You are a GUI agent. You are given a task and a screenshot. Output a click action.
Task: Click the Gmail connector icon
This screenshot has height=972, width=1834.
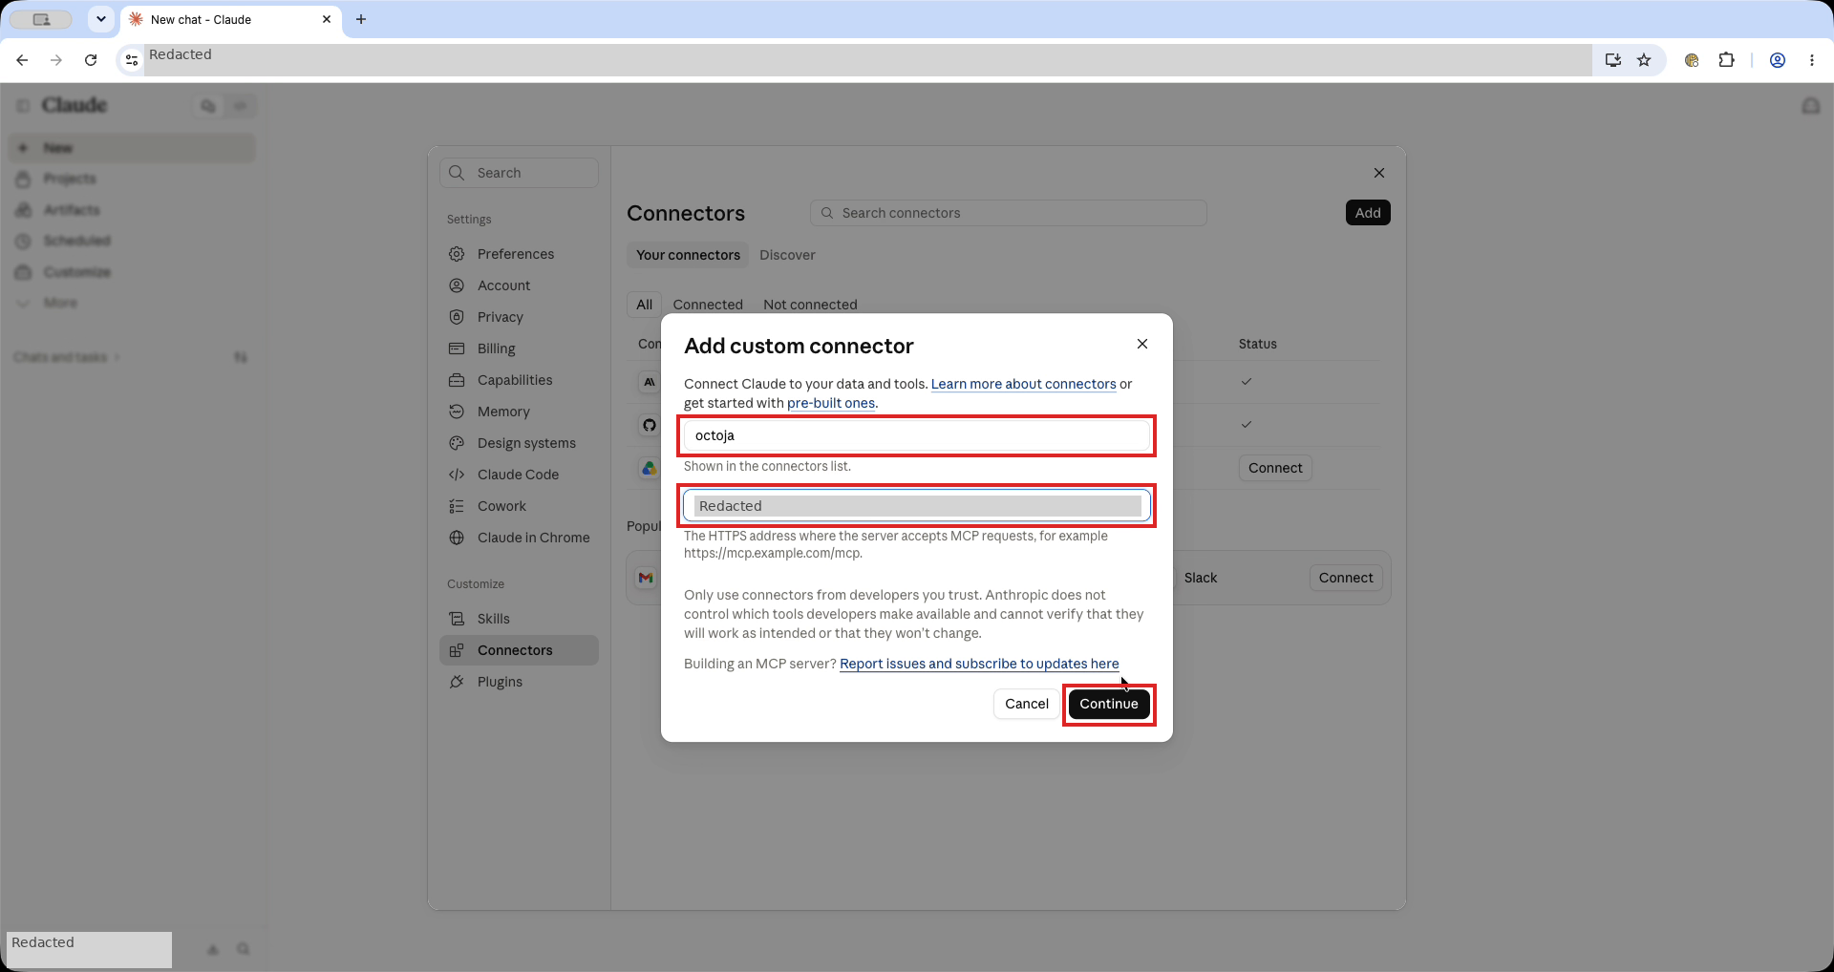pyautogui.click(x=646, y=578)
